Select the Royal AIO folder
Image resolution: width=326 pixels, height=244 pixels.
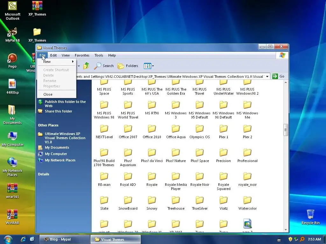128,180
